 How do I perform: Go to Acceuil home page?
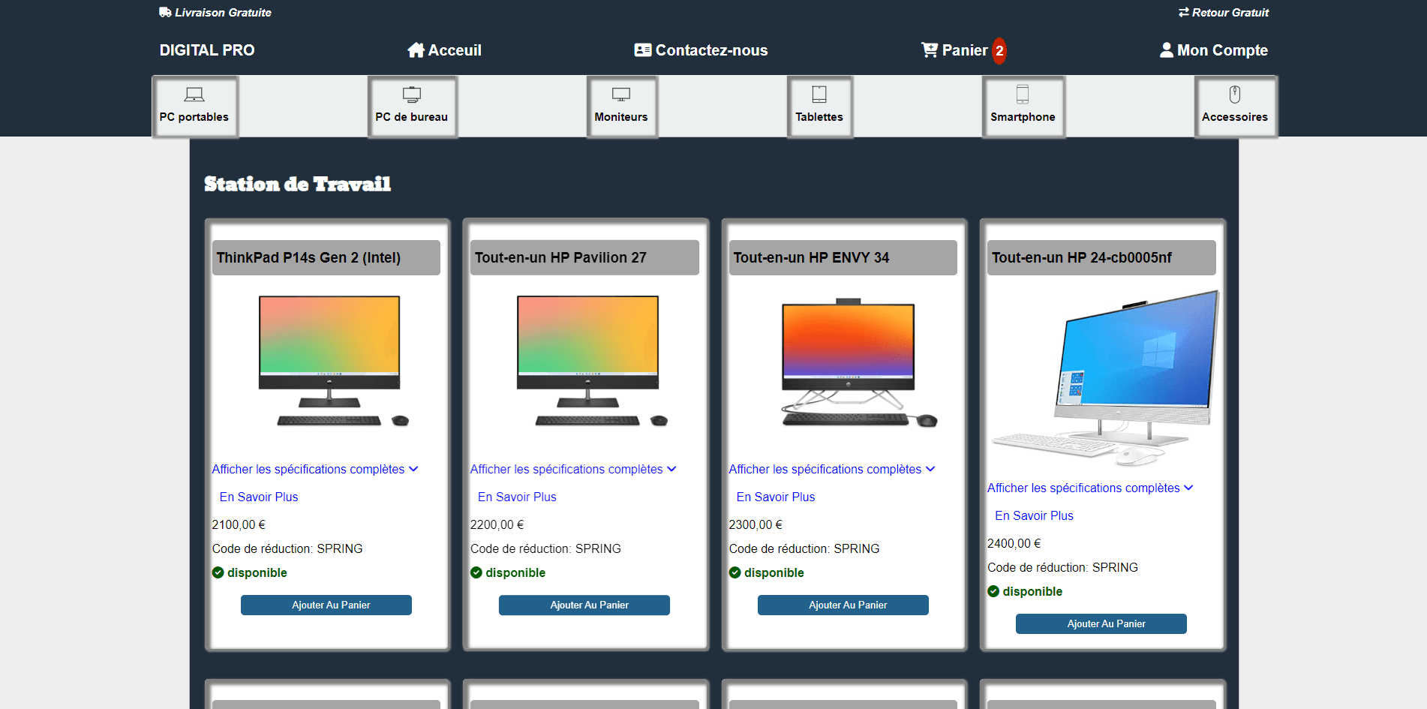click(444, 50)
